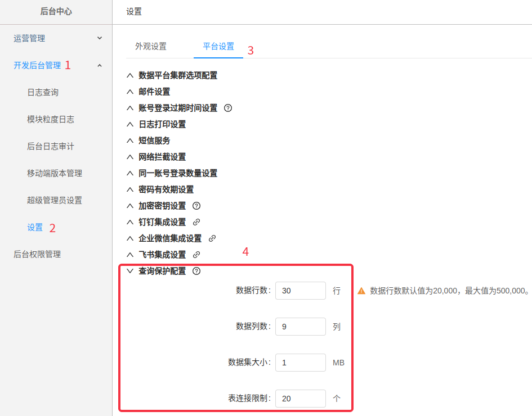The image size is (532, 416).
Task: Click link icon next to 飞书集成设置
Action: coord(196,255)
